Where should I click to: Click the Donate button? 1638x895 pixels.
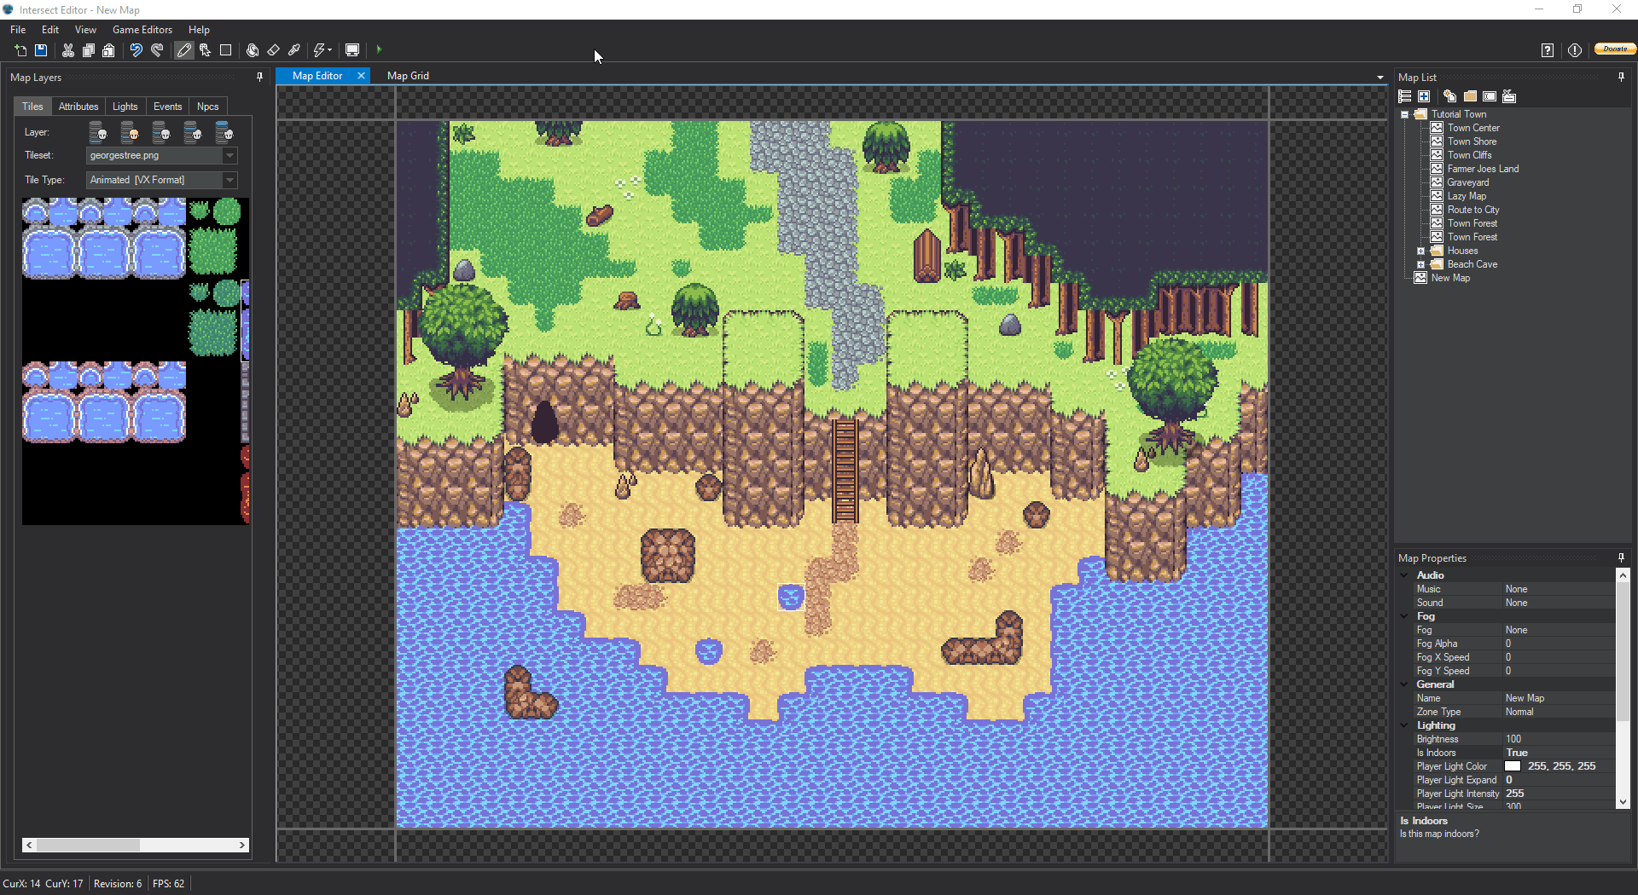[x=1614, y=49]
